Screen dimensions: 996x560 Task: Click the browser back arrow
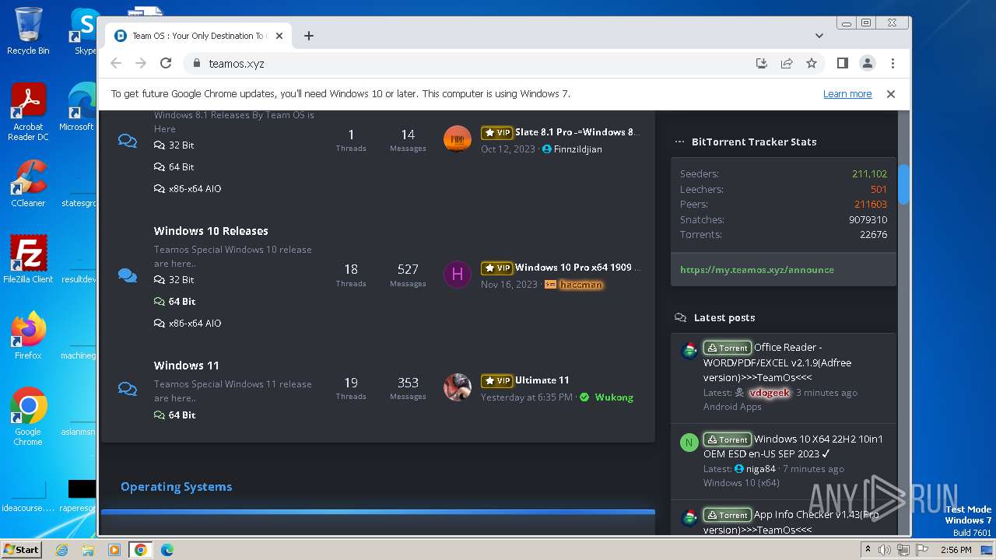coord(116,63)
